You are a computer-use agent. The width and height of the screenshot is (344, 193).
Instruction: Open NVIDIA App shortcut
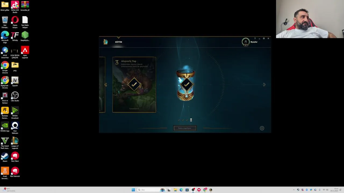tap(5, 127)
